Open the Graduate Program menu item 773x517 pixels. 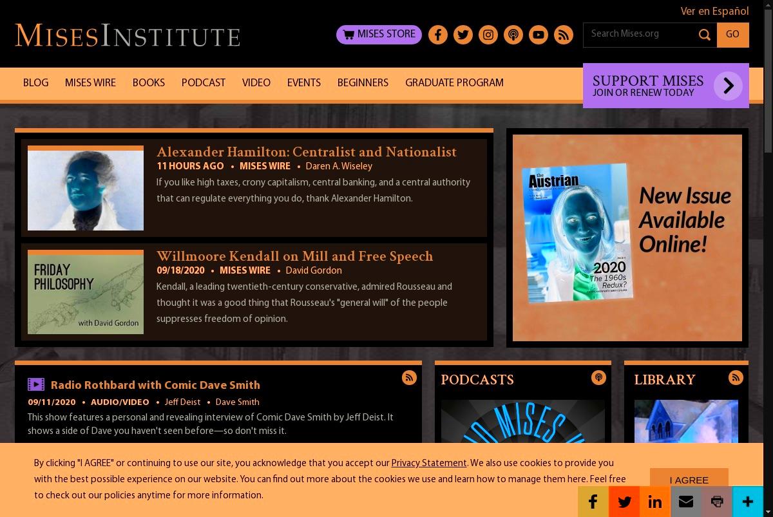pyautogui.click(x=454, y=83)
